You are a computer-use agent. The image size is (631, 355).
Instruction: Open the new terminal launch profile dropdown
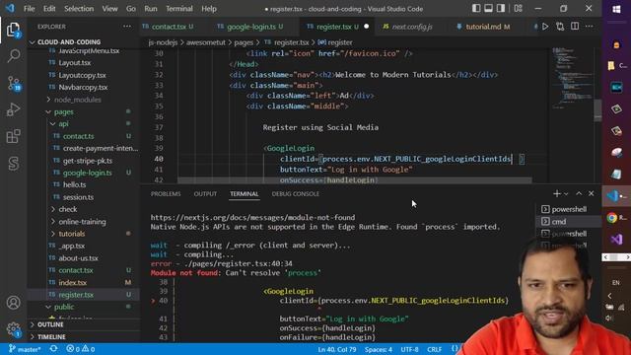click(566, 194)
